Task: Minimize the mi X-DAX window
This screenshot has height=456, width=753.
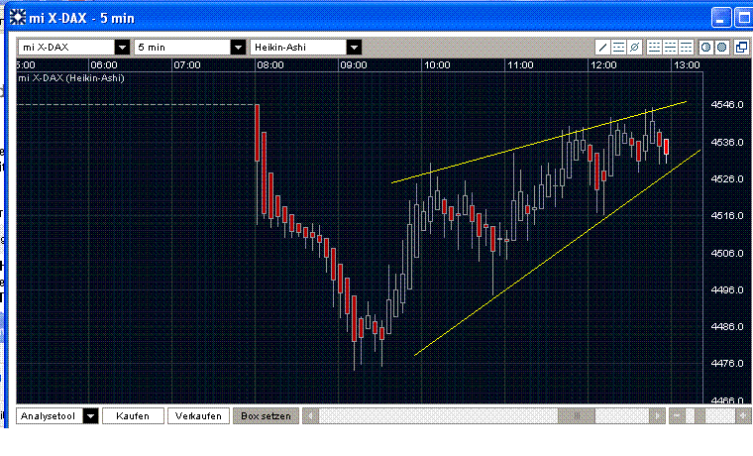Action: (x=721, y=18)
